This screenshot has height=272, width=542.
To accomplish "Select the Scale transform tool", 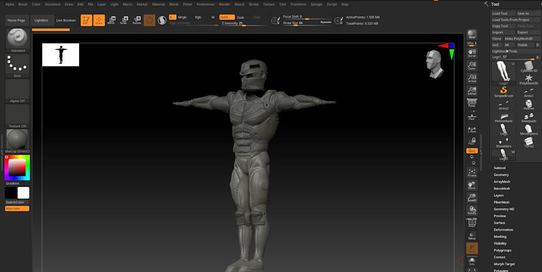I will (x=124, y=21).
